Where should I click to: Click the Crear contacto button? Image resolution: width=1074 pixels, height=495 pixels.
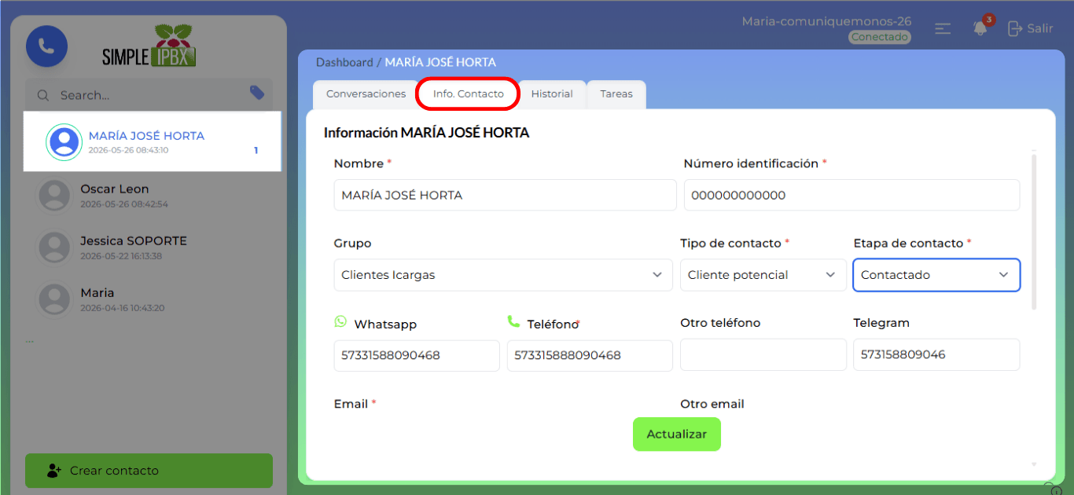[149, 471]
